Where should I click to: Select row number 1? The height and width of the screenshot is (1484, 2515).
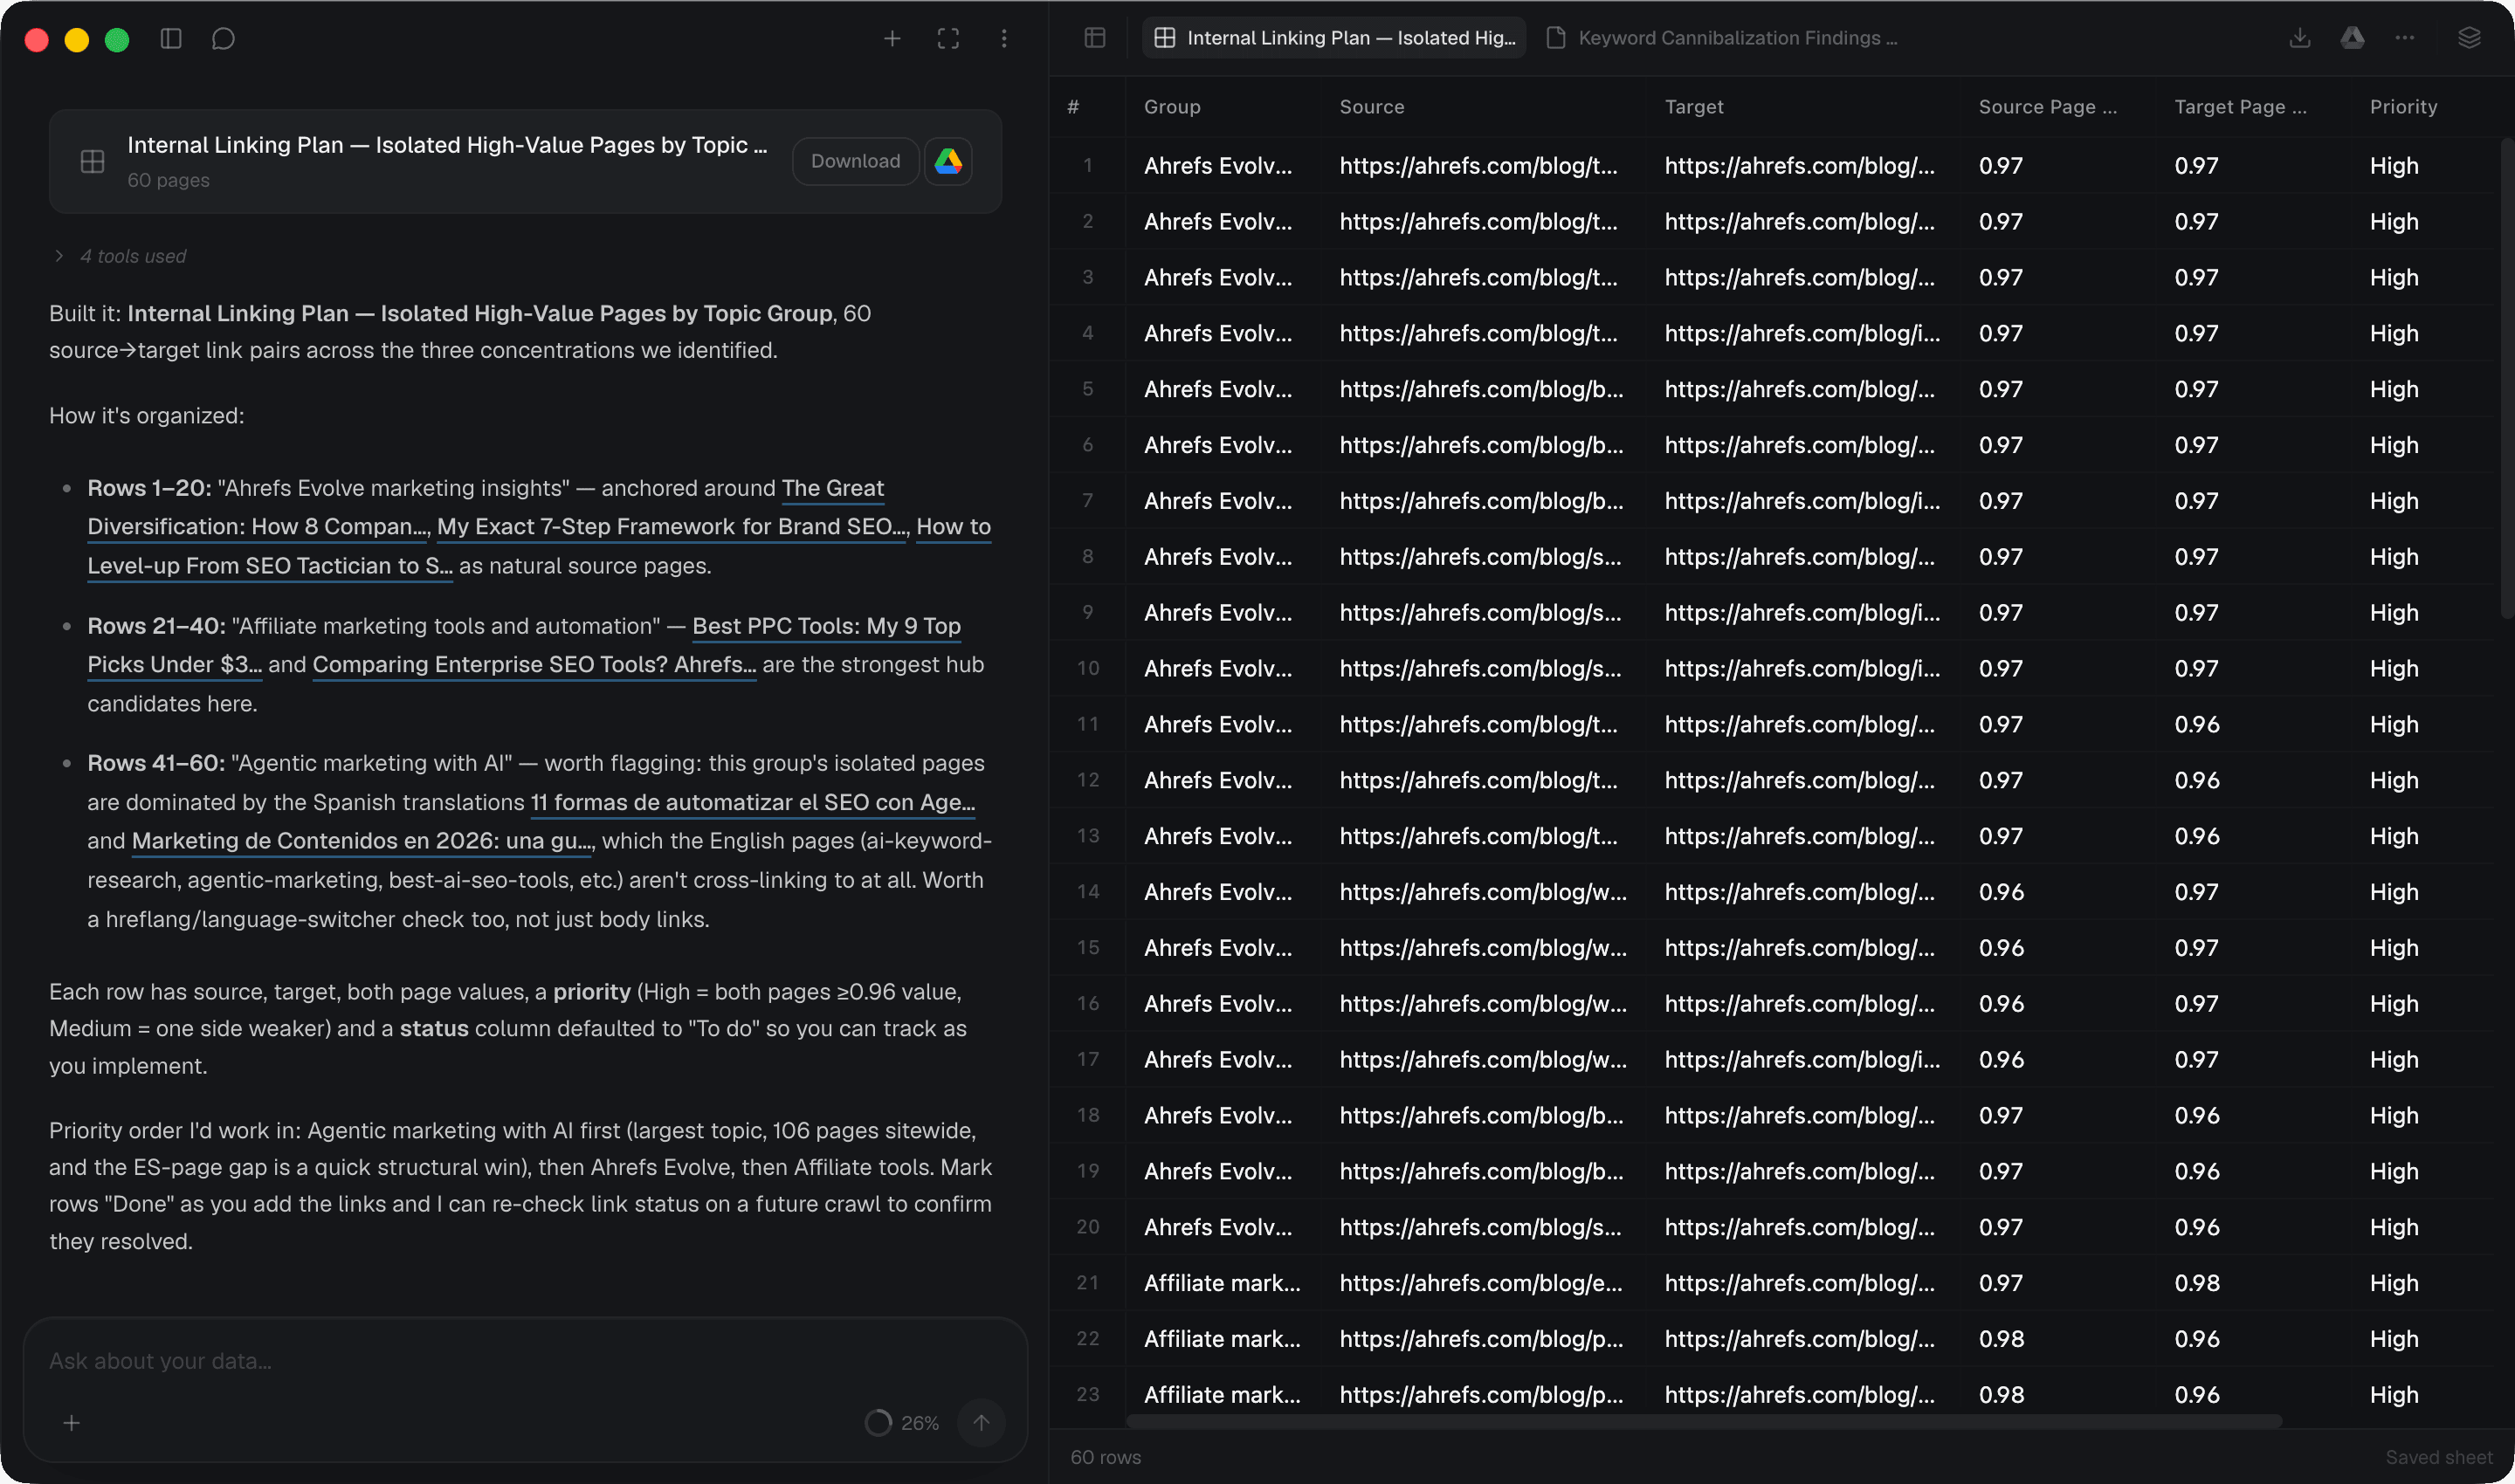1087,166
